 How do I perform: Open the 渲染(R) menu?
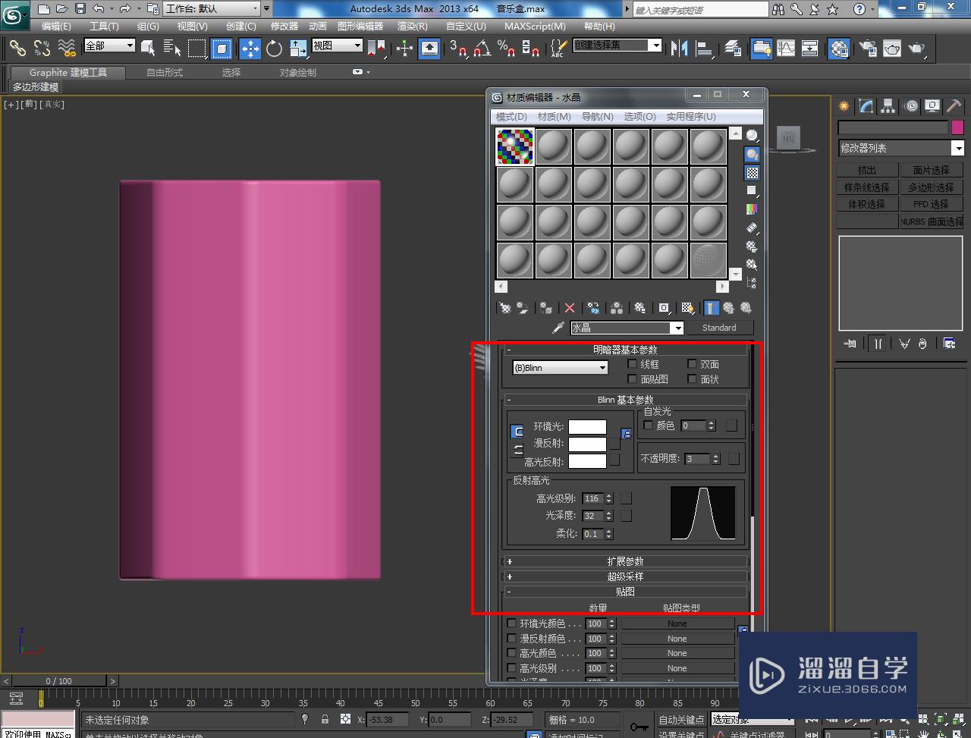pos(413,27)
